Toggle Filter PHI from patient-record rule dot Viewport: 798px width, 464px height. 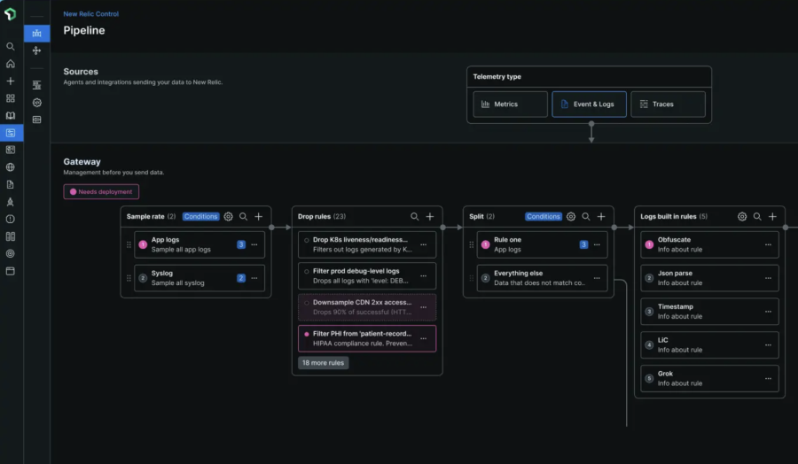(307, 334)
